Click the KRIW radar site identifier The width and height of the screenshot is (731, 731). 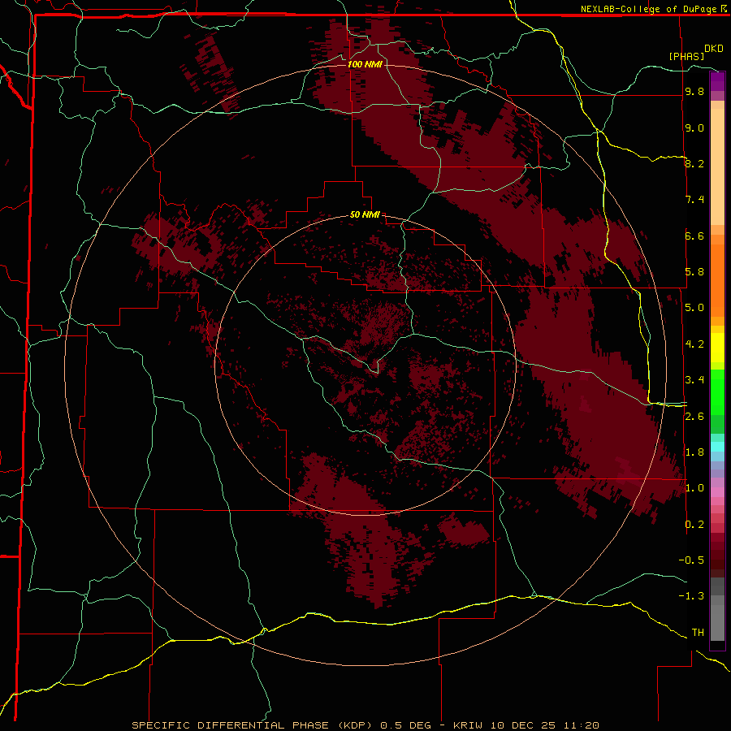click(x=469, y=725)
